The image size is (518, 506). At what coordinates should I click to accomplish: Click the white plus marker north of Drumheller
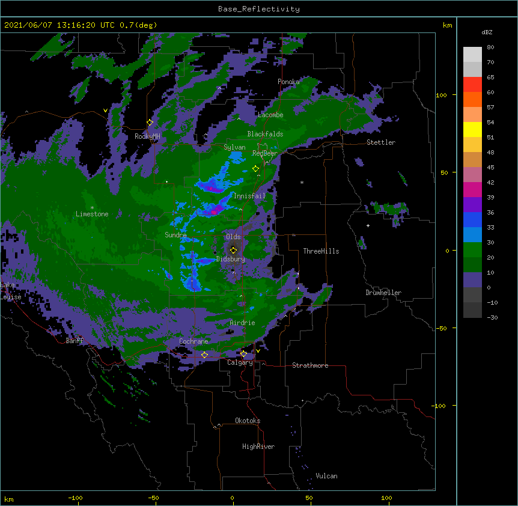coord(368,225)
